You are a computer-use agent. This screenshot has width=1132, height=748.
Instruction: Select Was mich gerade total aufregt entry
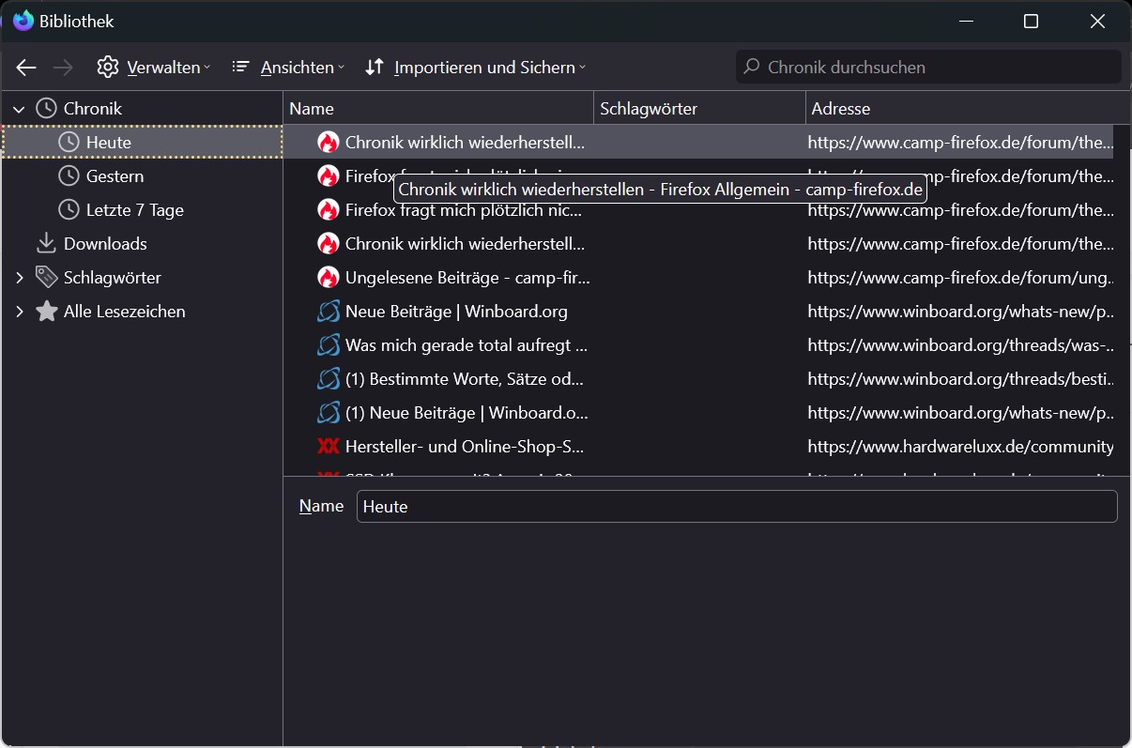[466, 345]
